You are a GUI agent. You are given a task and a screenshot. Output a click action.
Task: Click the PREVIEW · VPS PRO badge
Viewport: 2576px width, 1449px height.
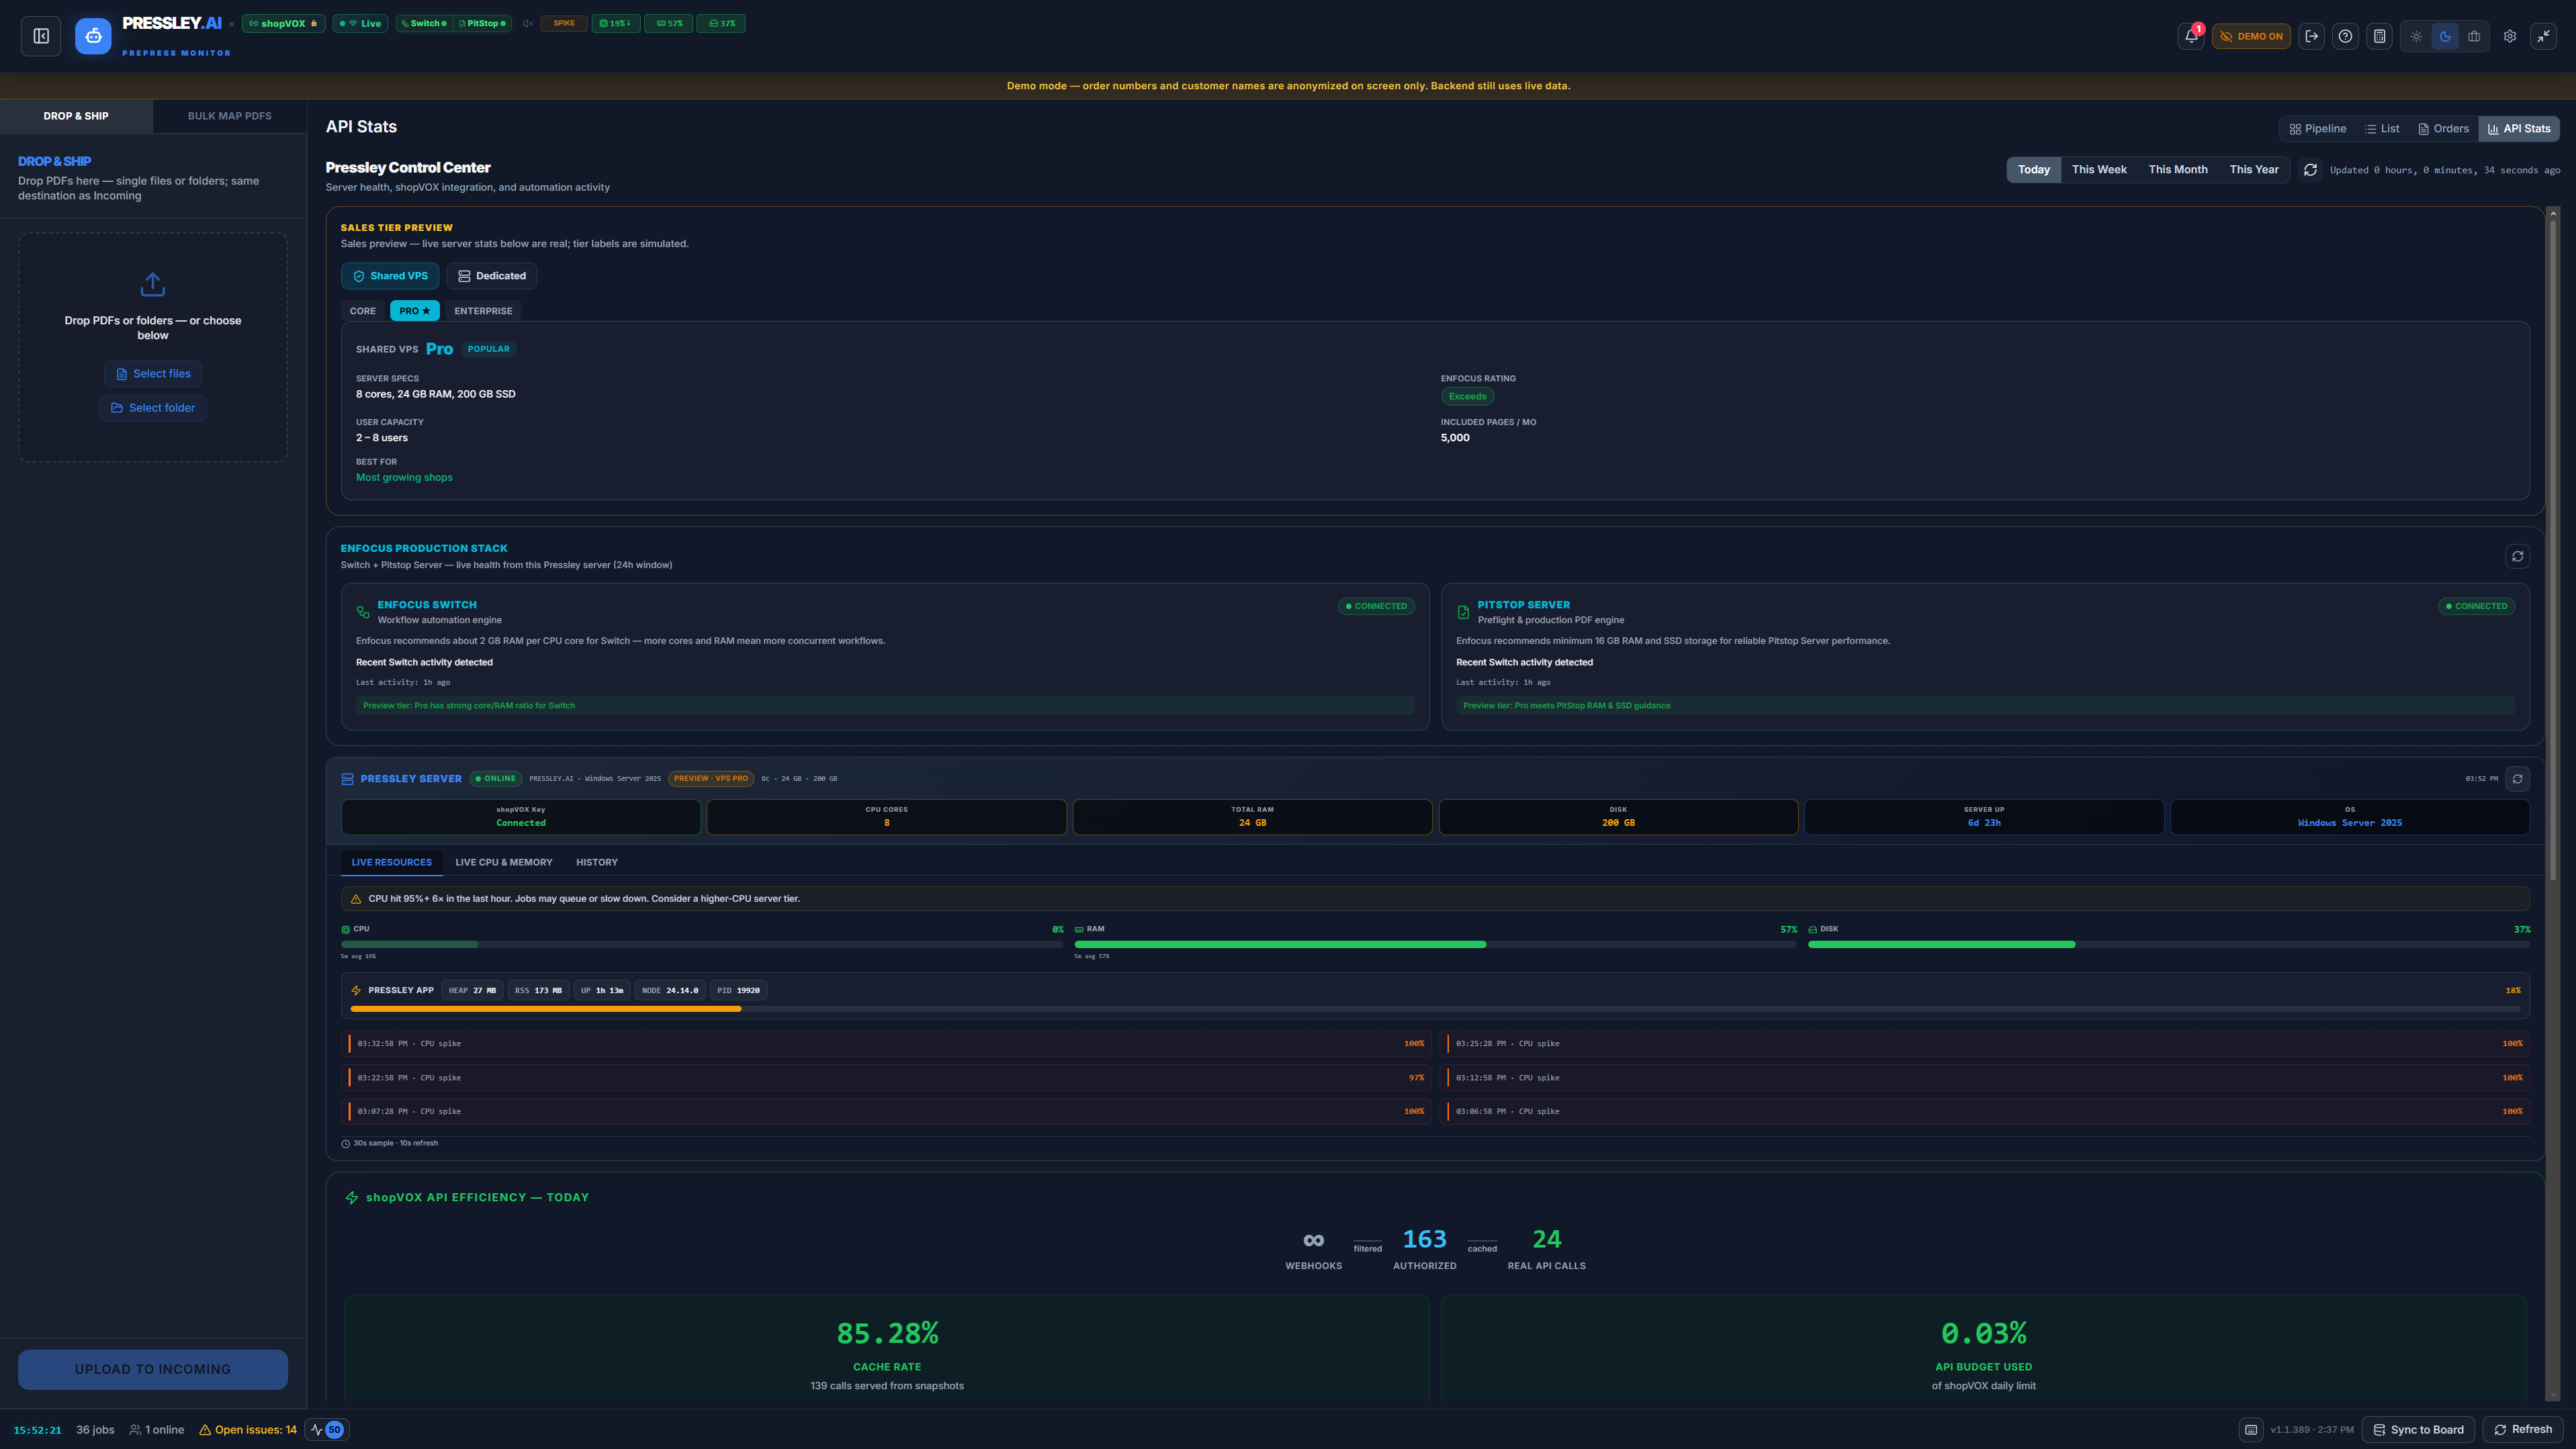click(x=711, y=778)
